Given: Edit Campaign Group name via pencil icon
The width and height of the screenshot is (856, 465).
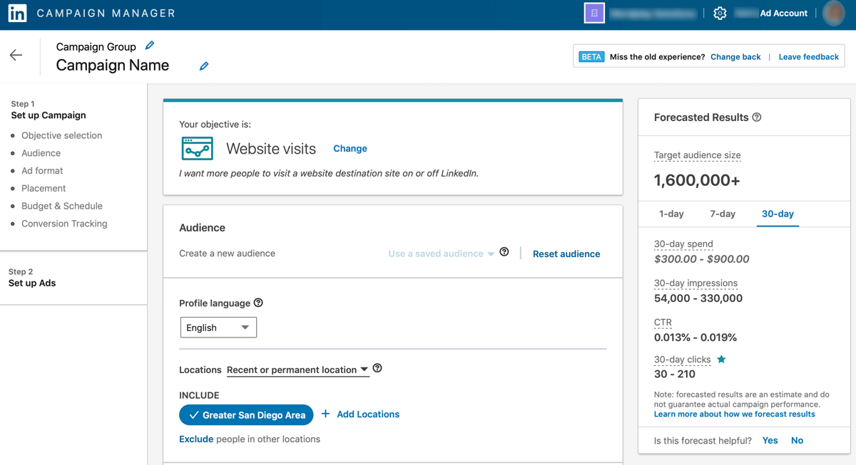Looking at the screenshot, I should [150, 45].
